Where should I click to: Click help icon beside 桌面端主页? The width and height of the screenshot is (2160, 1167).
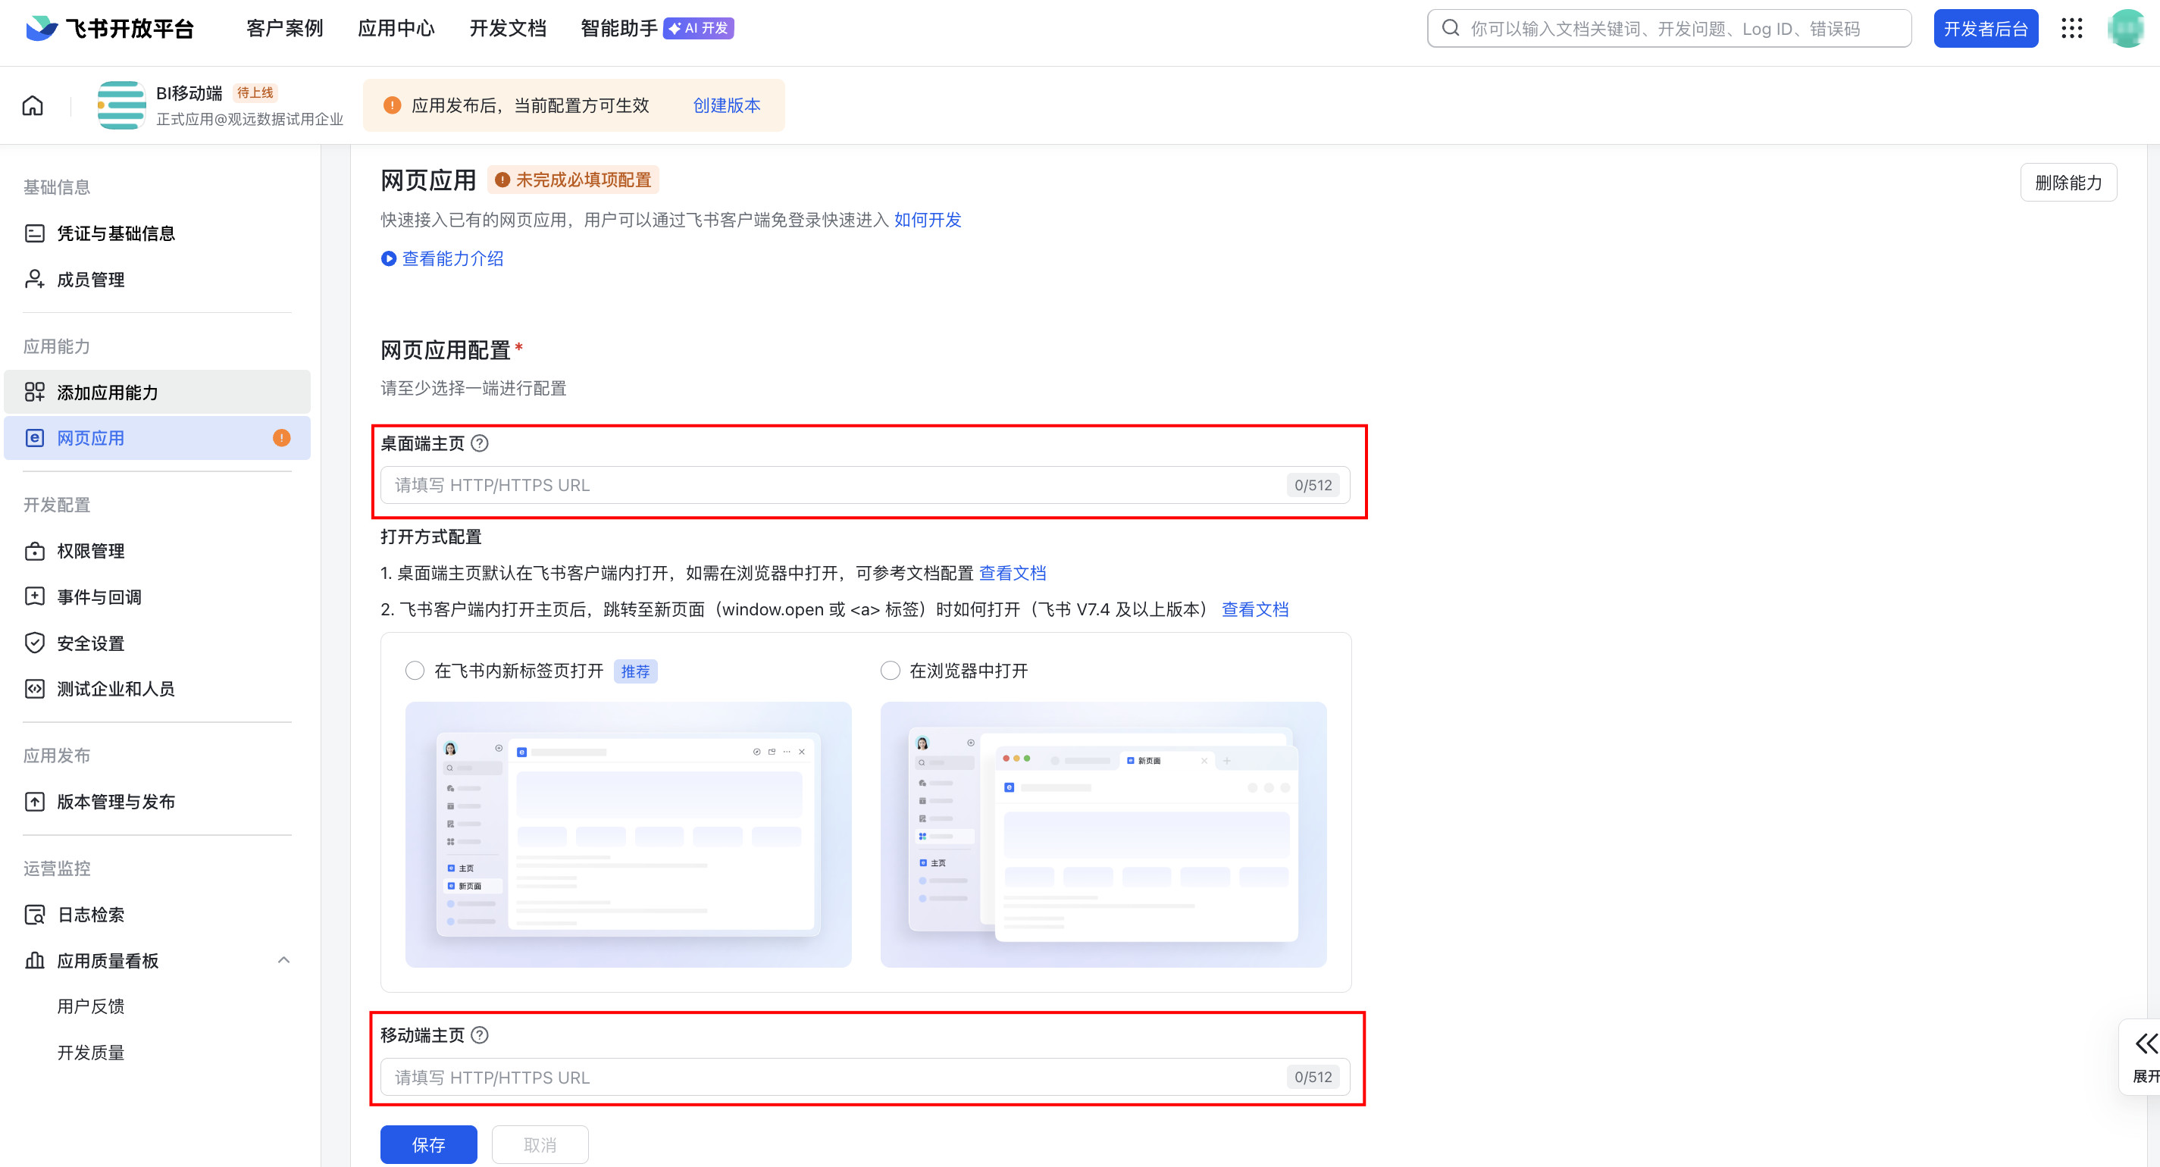click(480, 443)
